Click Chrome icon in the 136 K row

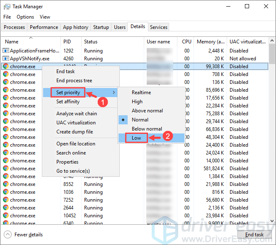pos(6,82)
